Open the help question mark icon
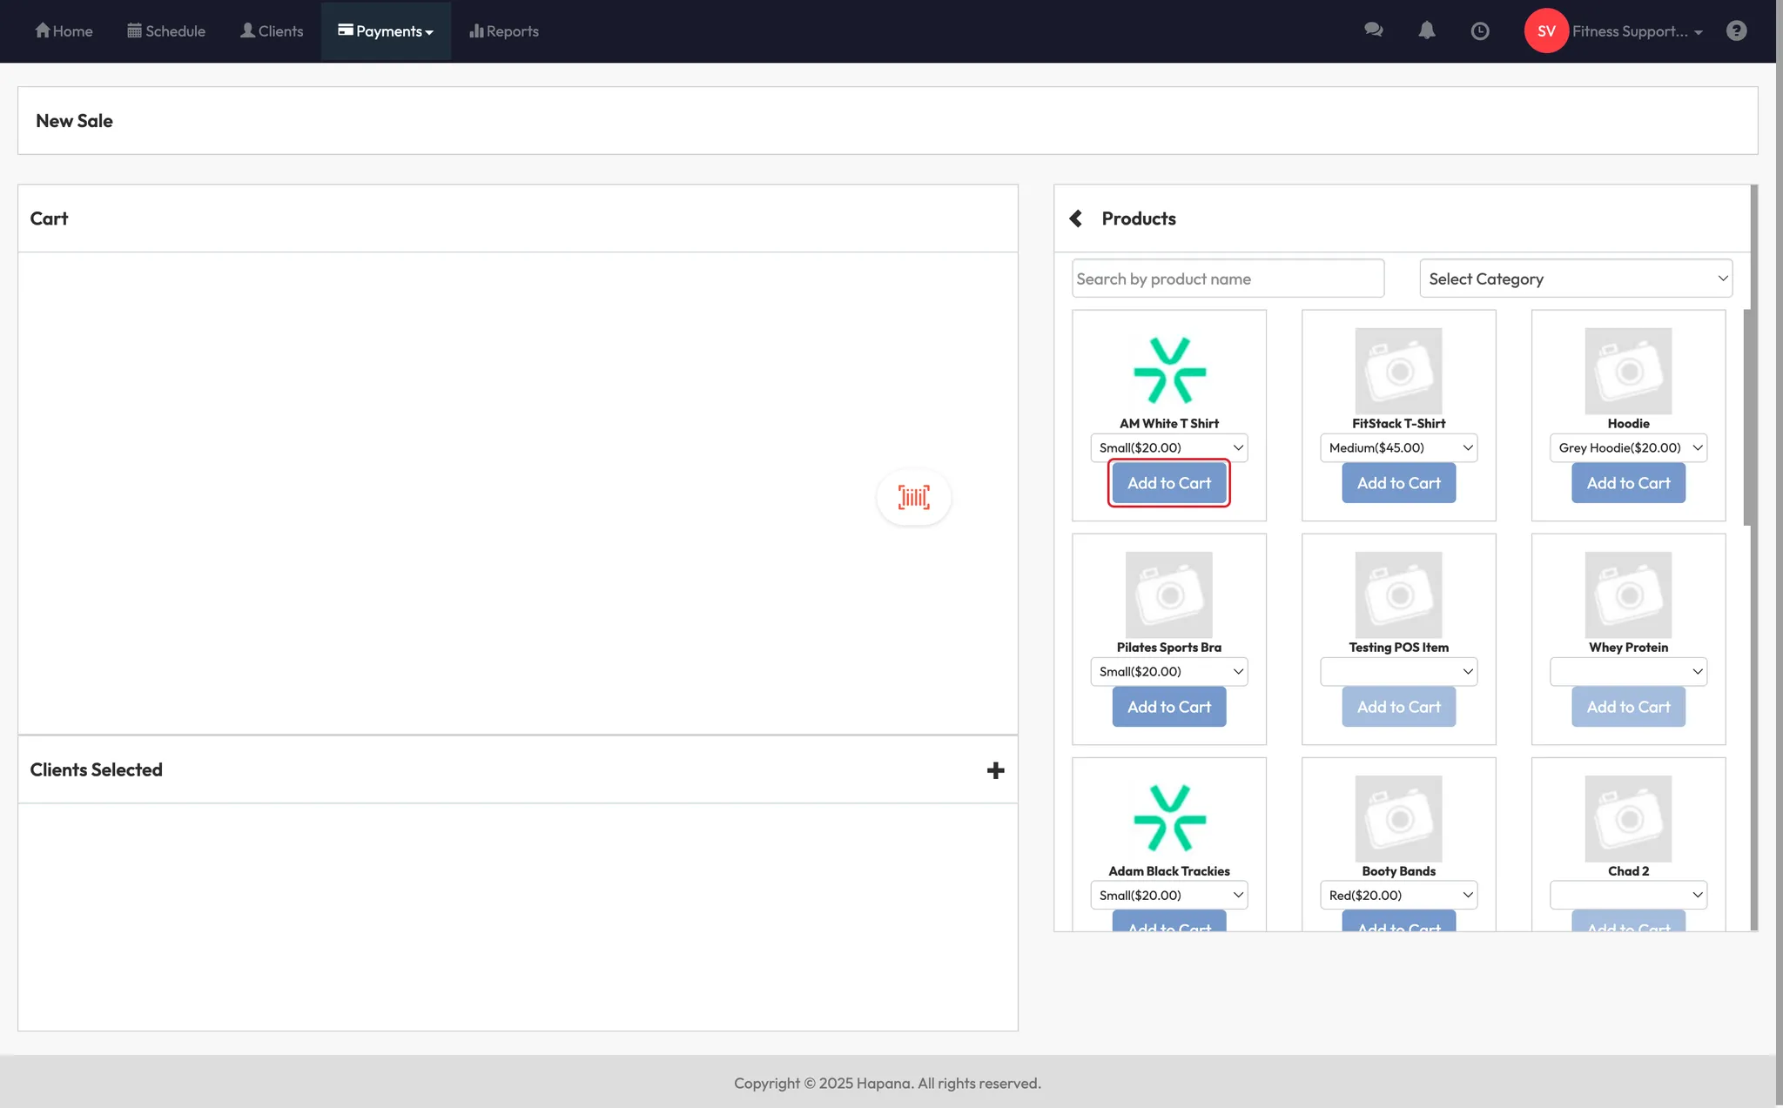This screenshot has width=1783, height=1108. 1736,30
